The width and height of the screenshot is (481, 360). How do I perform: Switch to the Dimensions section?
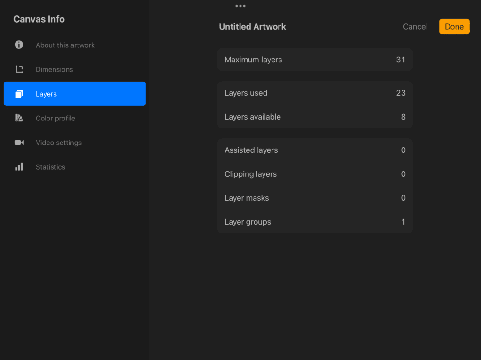(54, 69)
